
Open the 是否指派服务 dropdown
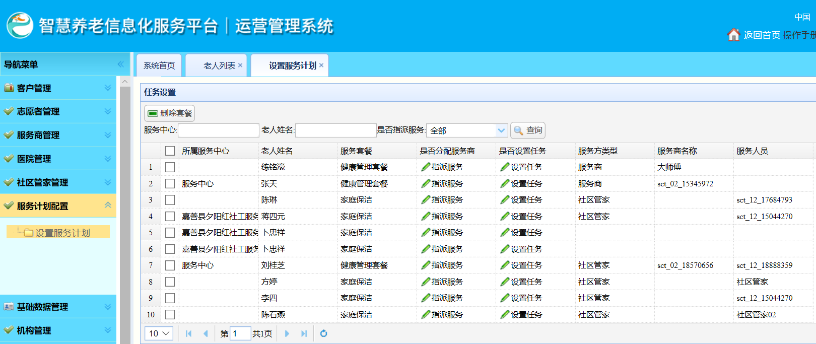(501, 130)
